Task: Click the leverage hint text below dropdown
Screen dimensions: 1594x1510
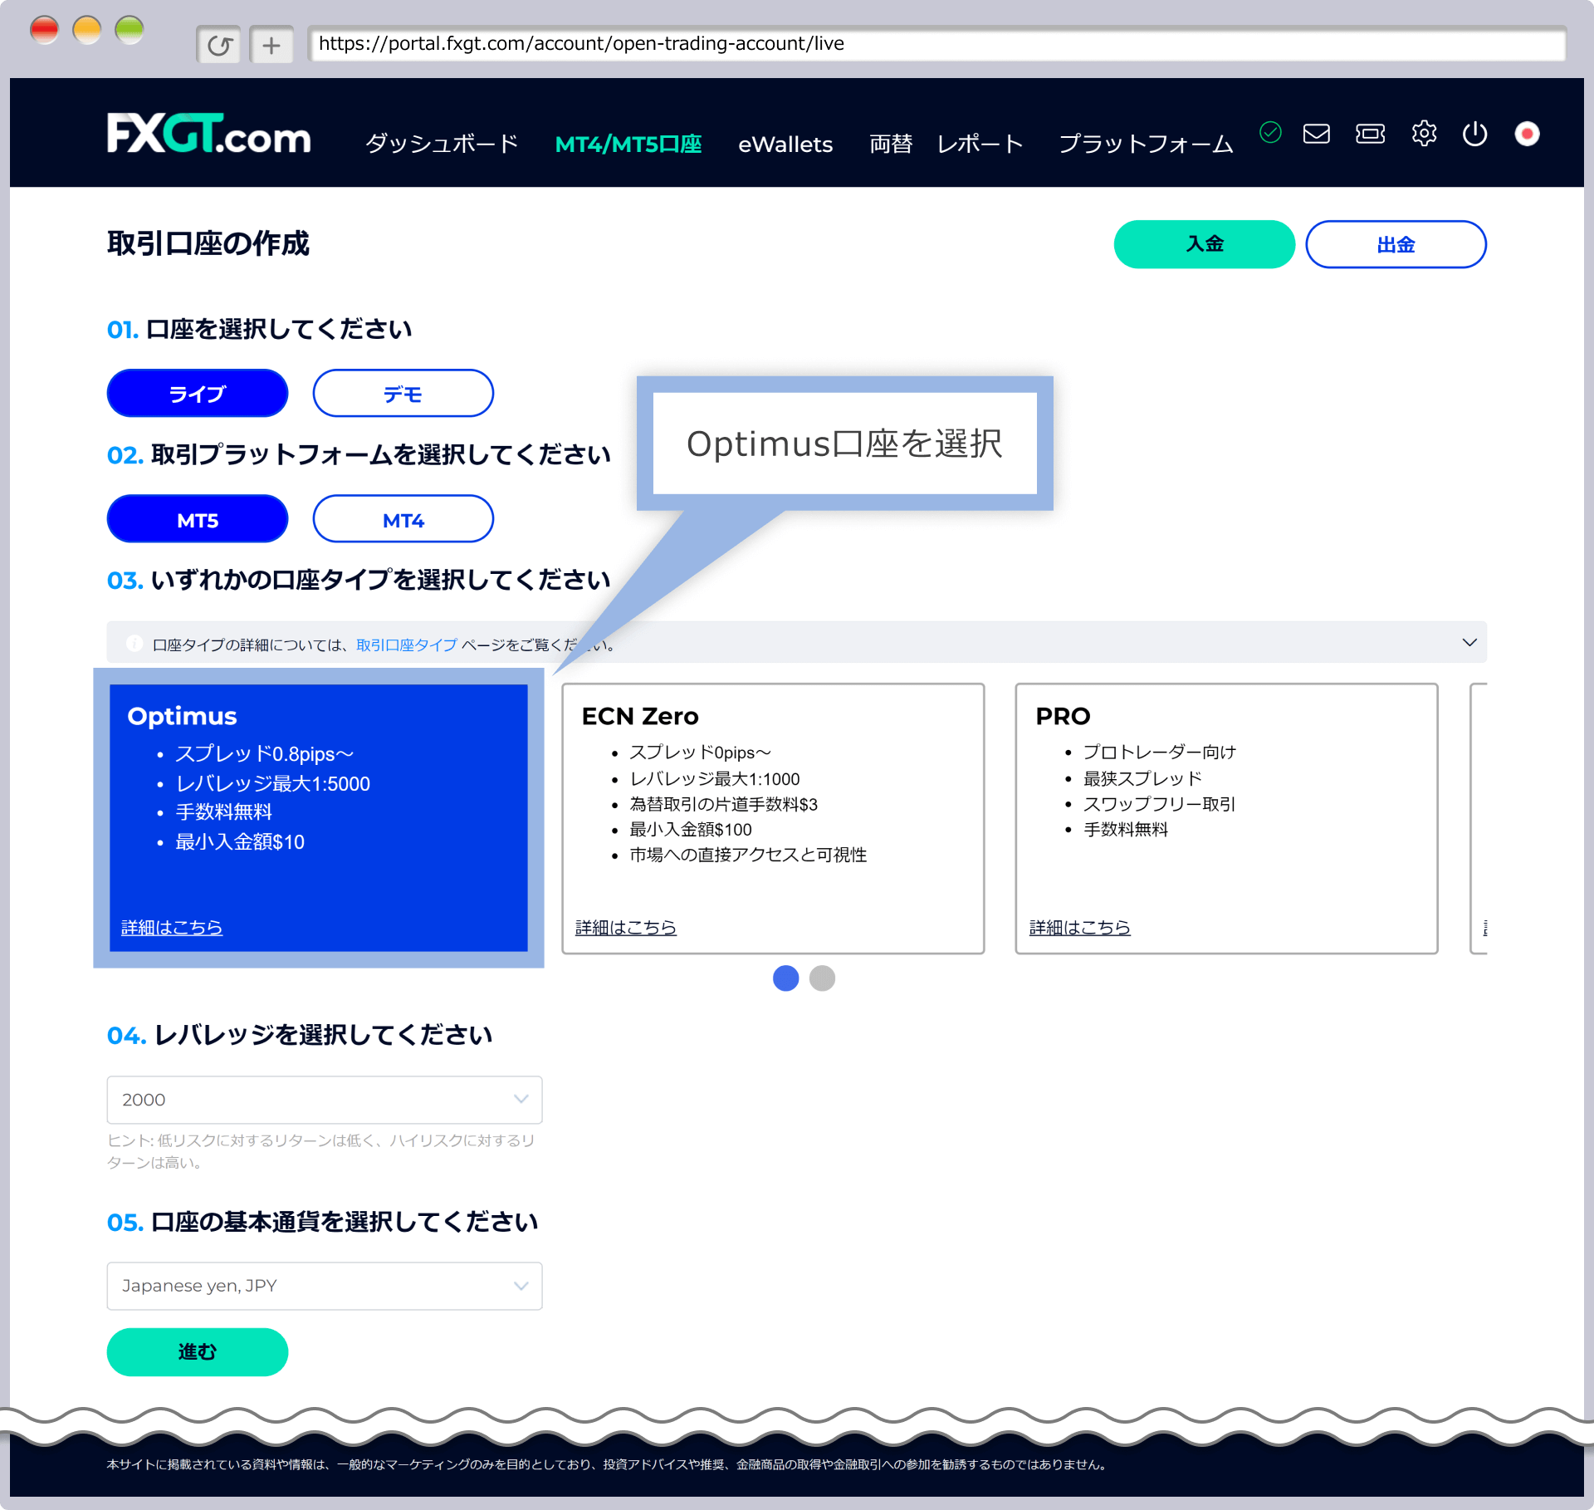Action: point(321,1151)
